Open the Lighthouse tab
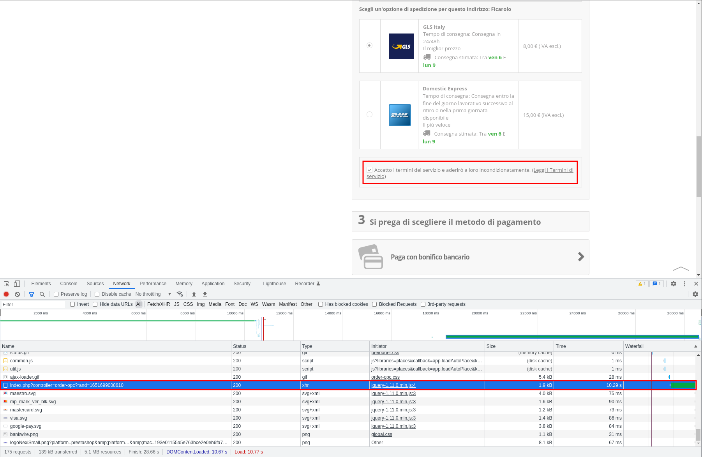 tap(274, 284)
